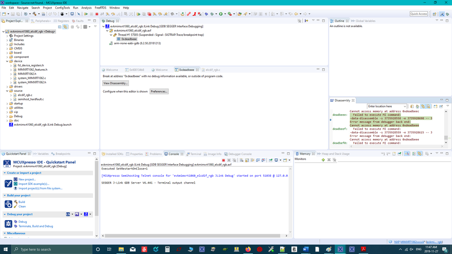Select semihost_hardfault.c in Project Explorer
This screenshot has width=452, height=254.
point(31,99)
